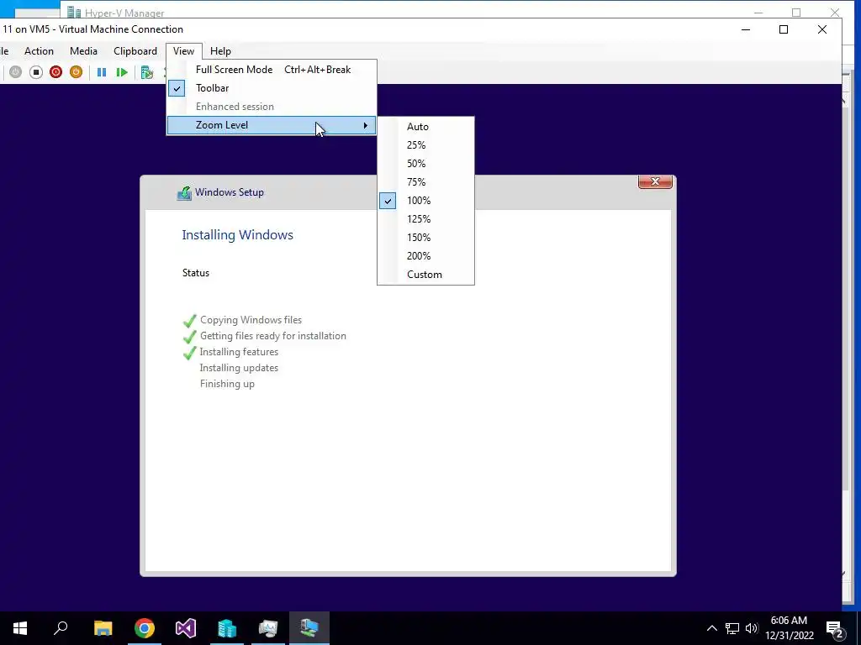The height and width of the screenshot is (645, 861).
Task: Click 'Getting files ready for installation' line
Action: pyautogui.click(x=273, y=336)
